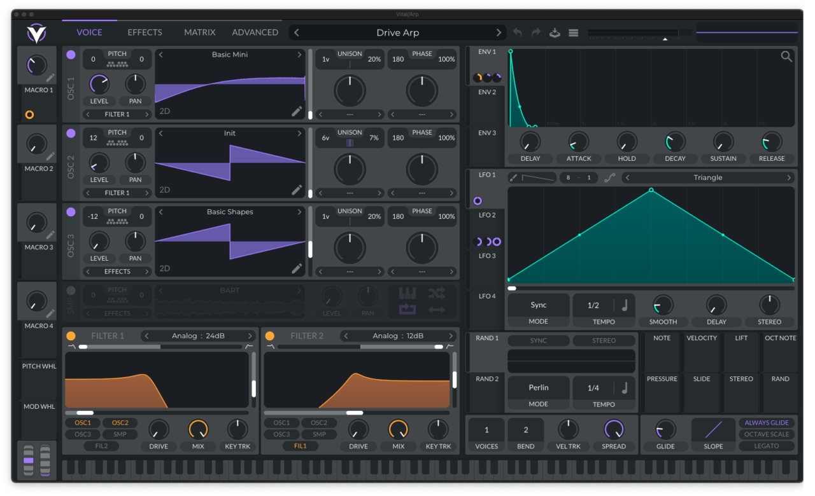Click the sampler keytrack piano icon
Image resolution: width=815 pixels, height=496 pixels.
407,293
